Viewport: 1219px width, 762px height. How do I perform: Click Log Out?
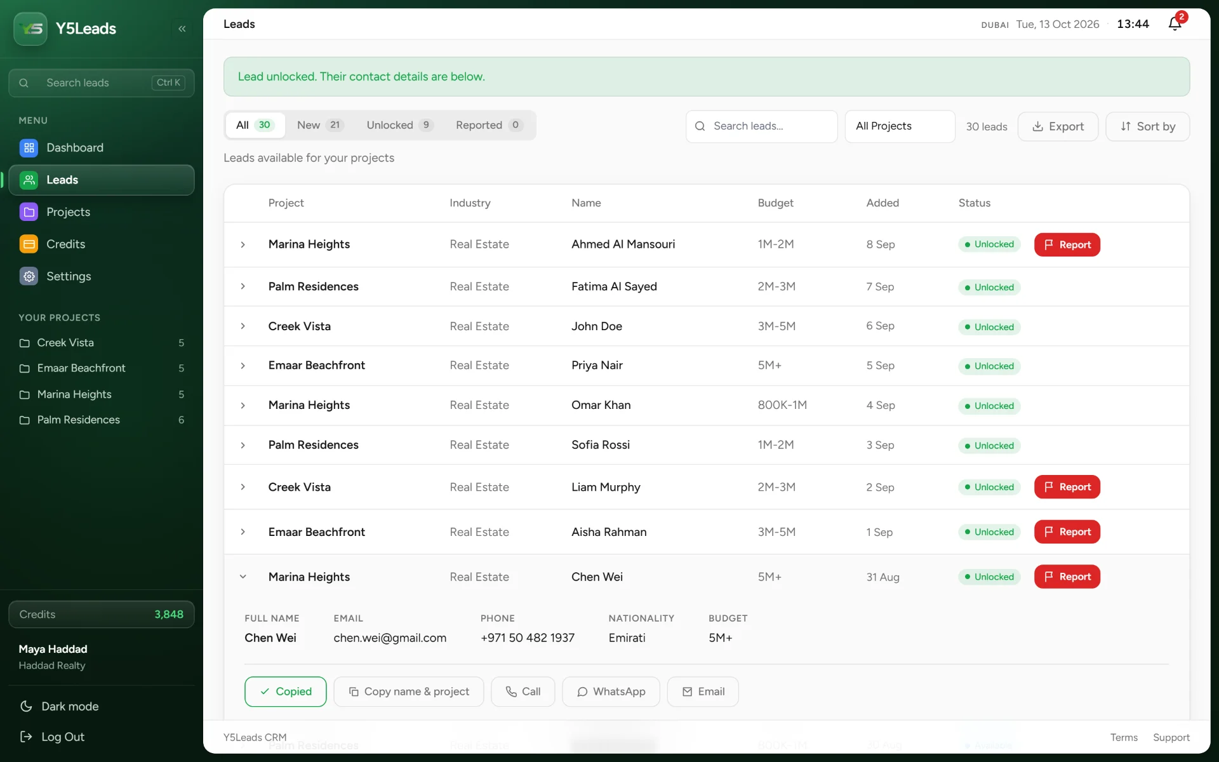click(52, 737)
